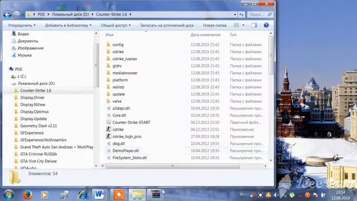Viewport: 357px width, 201px height.
Task: Sort by the Имя column header
Action: point(109,35)
